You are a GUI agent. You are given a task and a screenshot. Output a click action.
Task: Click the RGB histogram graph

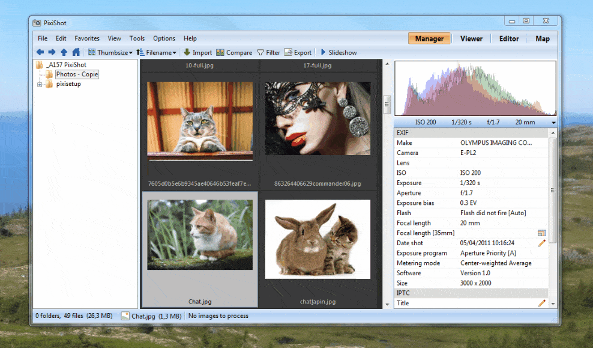(x=475, y=88)
